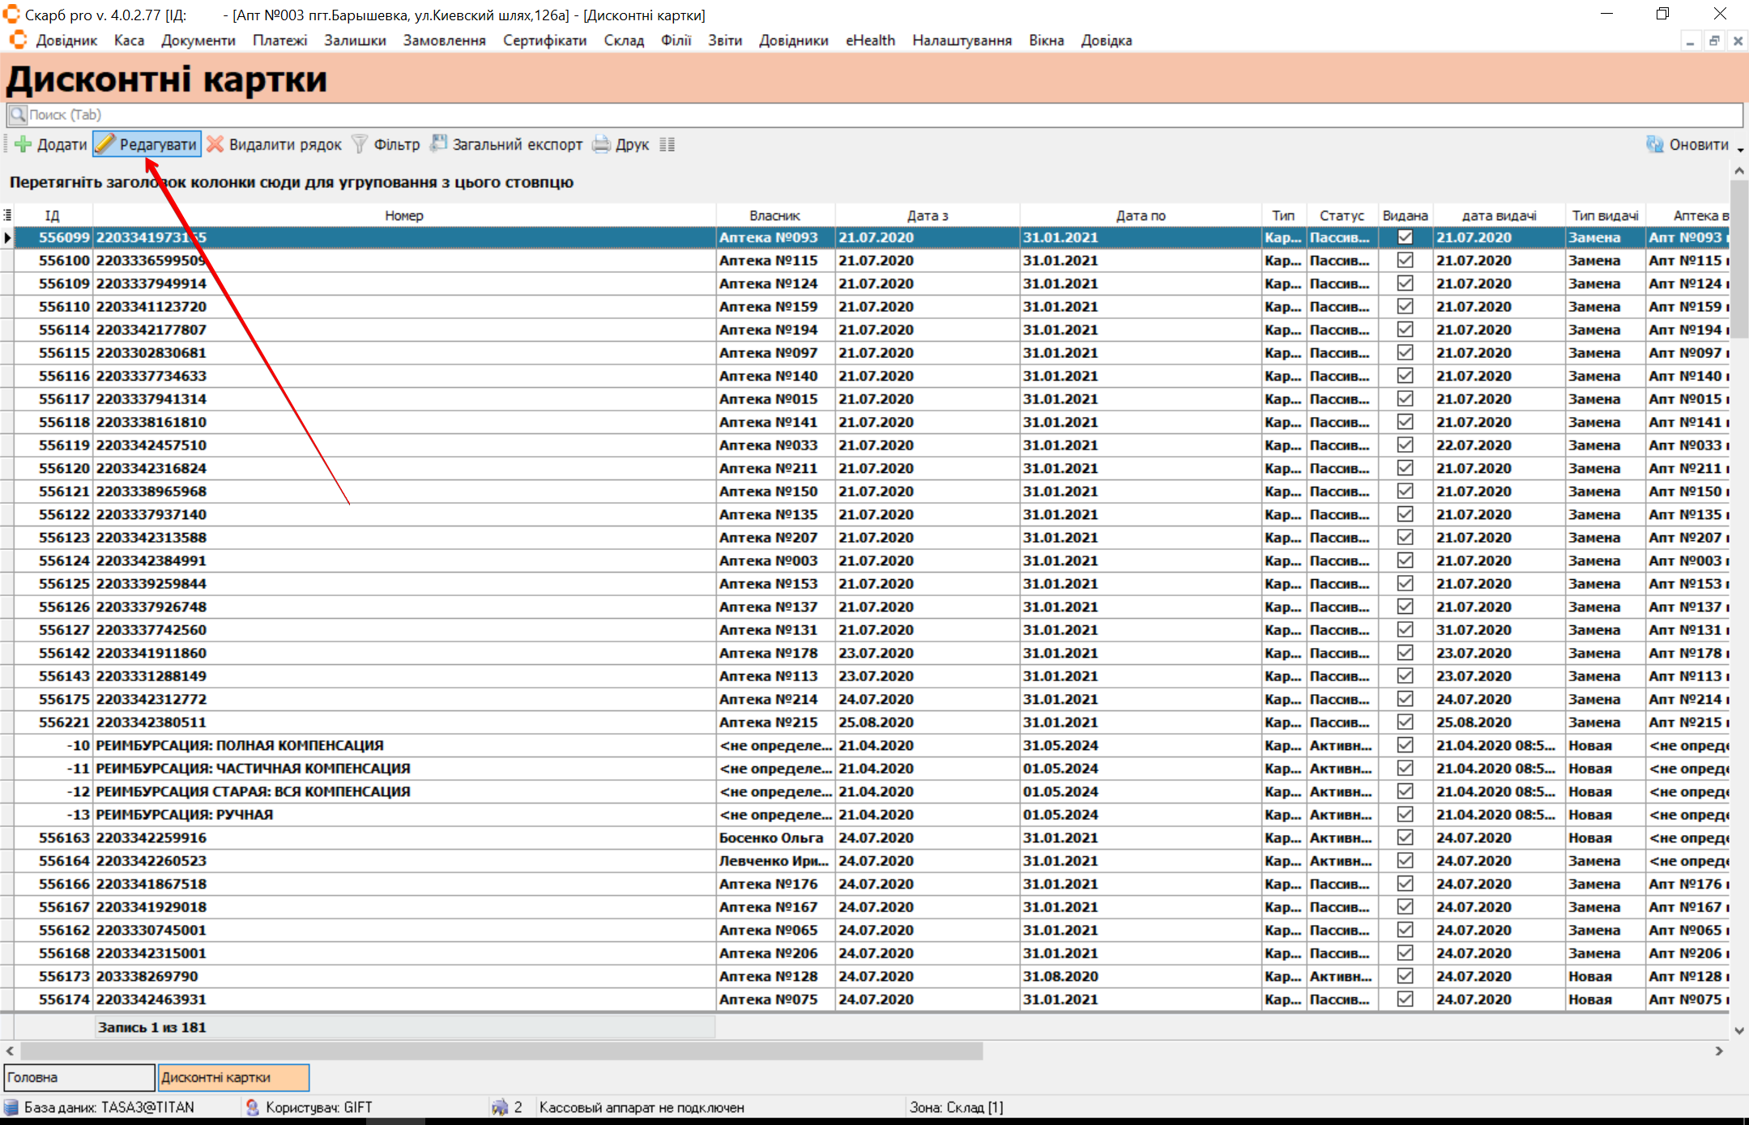Click scroll-down arrow of vertical scrollbar
1749x1125 pixels.
tap(1738, 1030)
